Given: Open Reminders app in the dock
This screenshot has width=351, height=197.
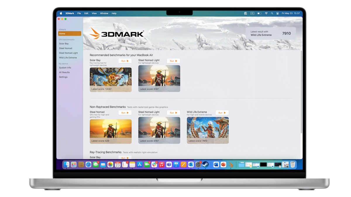Looking at the screenshot, I should click(x=125, y=165).
